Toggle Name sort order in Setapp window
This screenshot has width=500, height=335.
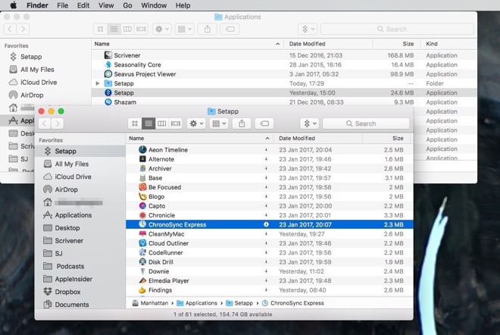[x=200, y=138]
